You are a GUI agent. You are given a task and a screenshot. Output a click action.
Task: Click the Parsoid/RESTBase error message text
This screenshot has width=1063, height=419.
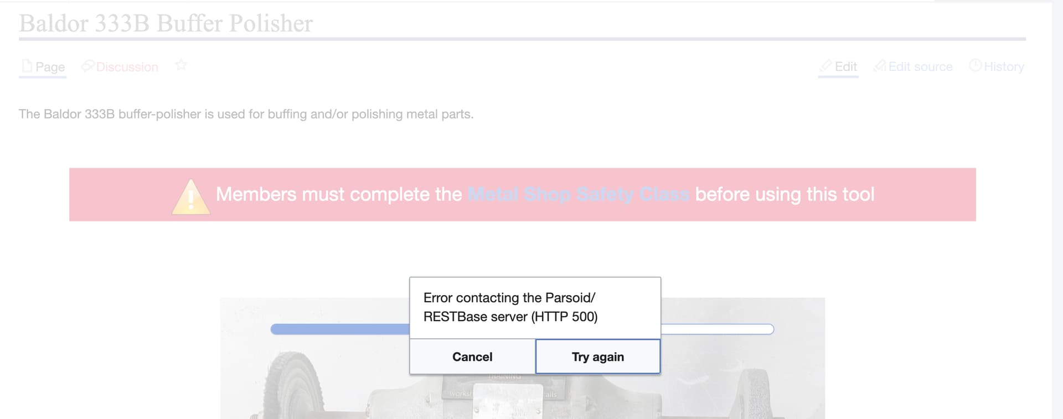(x=510, y=307)
